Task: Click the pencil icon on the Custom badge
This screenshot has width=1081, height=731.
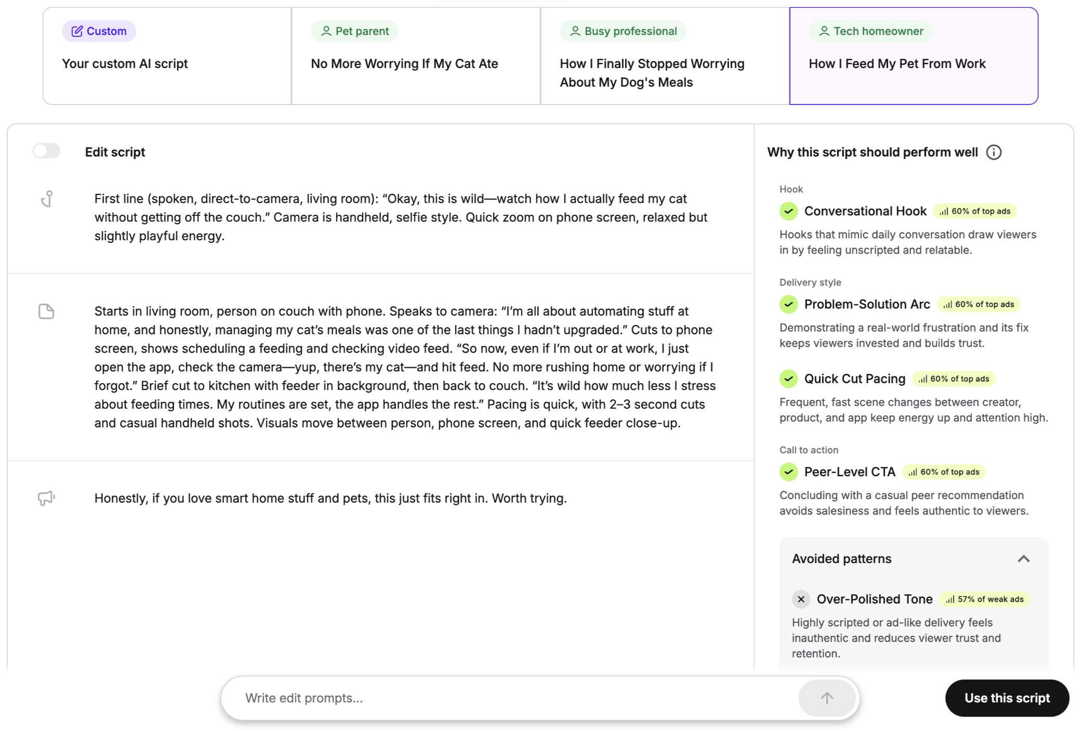Action: pyautogui.click(x=77, y=31)
